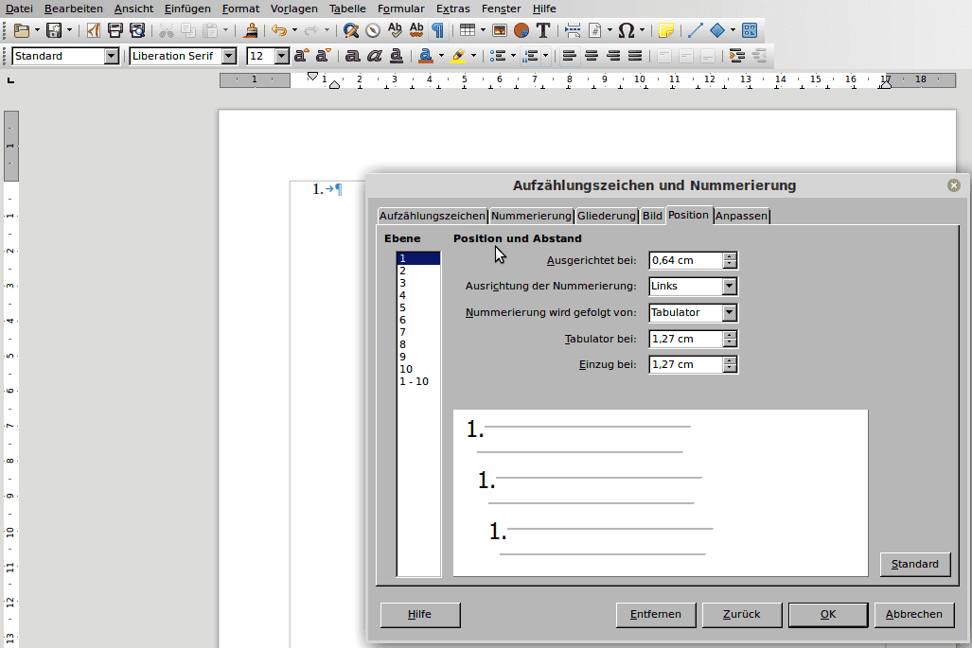972x648 pixels.
Task: Open the font color dropdown arrow
Action: click(441, 56)
